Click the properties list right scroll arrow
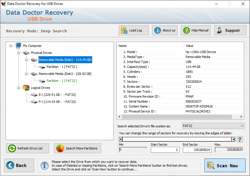Screen dimensions: 250x176 241,117
